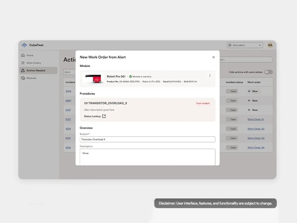The width and height of the screenshot is (297, 223).
Task: Open incident 1235 link
Action: click(68, 138)
